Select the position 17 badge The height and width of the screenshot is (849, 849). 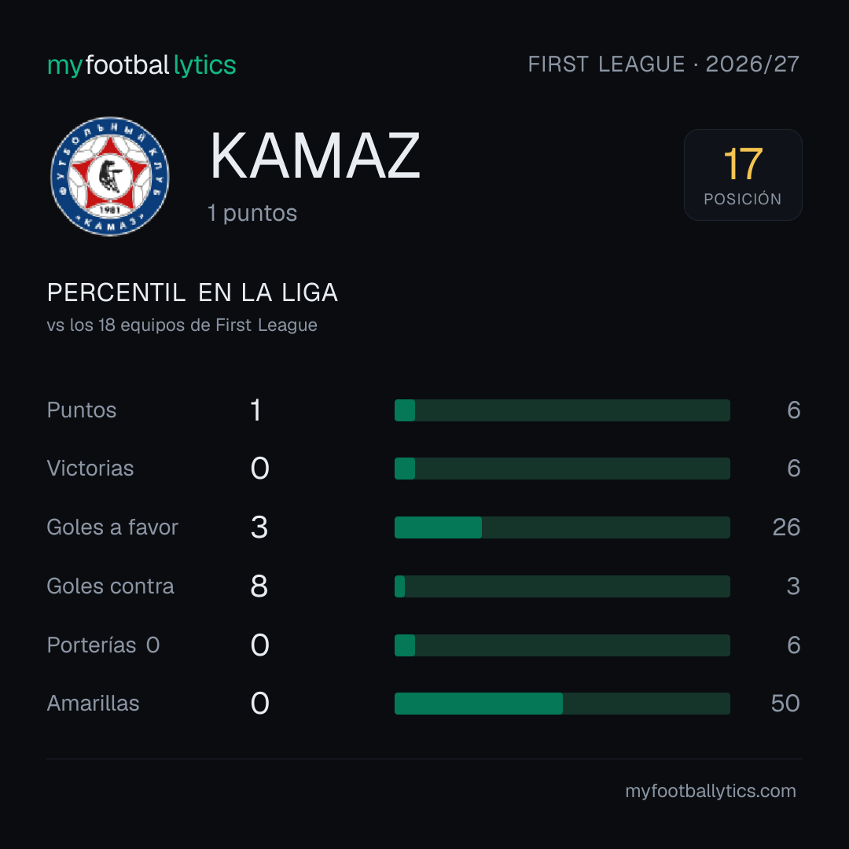click(743, 175)
